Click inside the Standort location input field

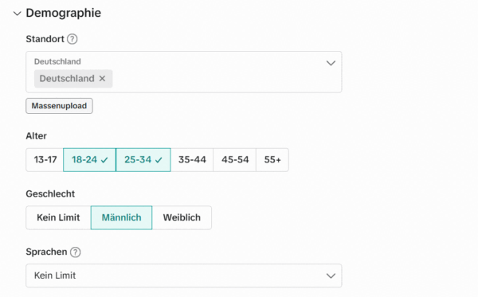pyautogui.click(x=184, y=72)
